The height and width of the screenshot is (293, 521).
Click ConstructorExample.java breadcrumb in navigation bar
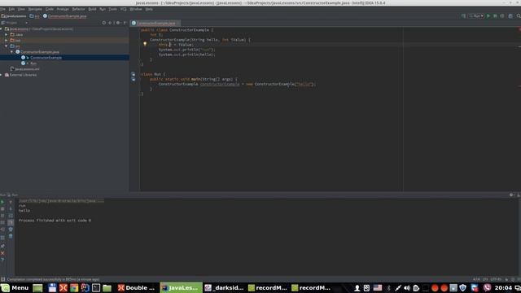coord(64,16)
